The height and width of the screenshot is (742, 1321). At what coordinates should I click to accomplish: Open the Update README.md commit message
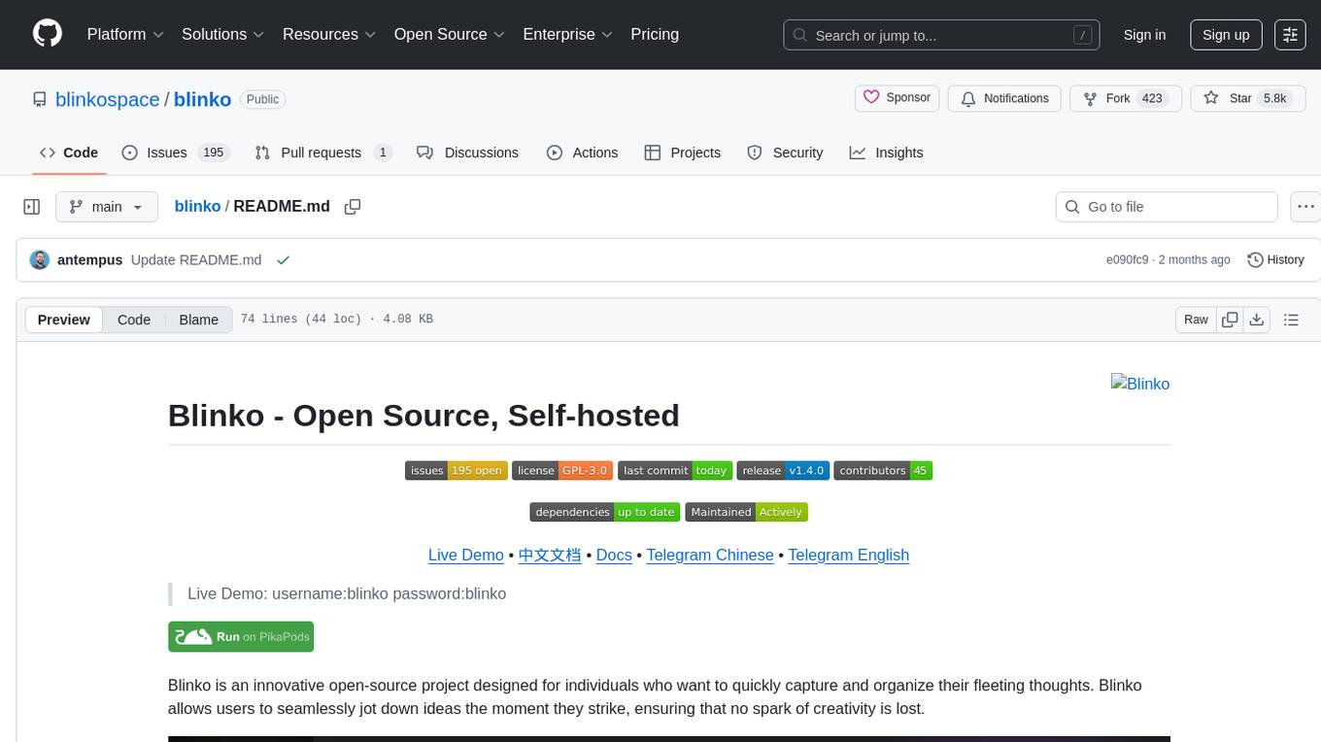pos(196,260)
